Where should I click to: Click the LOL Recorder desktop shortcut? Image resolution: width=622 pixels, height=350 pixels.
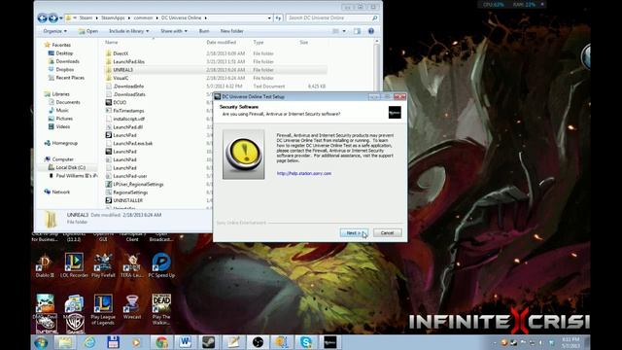pos(74,265)
